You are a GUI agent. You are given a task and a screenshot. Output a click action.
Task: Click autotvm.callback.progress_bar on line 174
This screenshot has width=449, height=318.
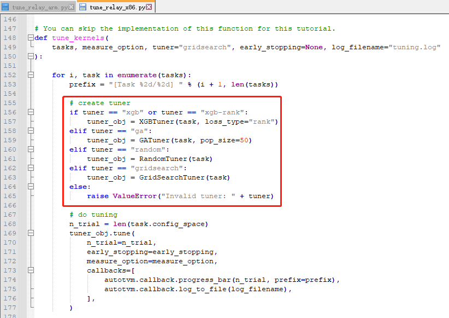[168, 280]
